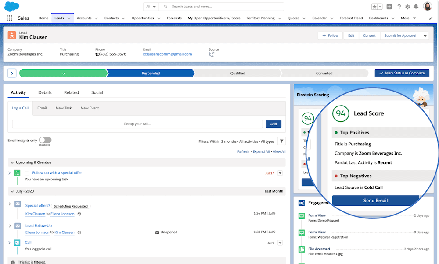Click the search magnifier icon
Image resolution: width=439 pixels, height=264 pixels.
(x=166, y=7)
